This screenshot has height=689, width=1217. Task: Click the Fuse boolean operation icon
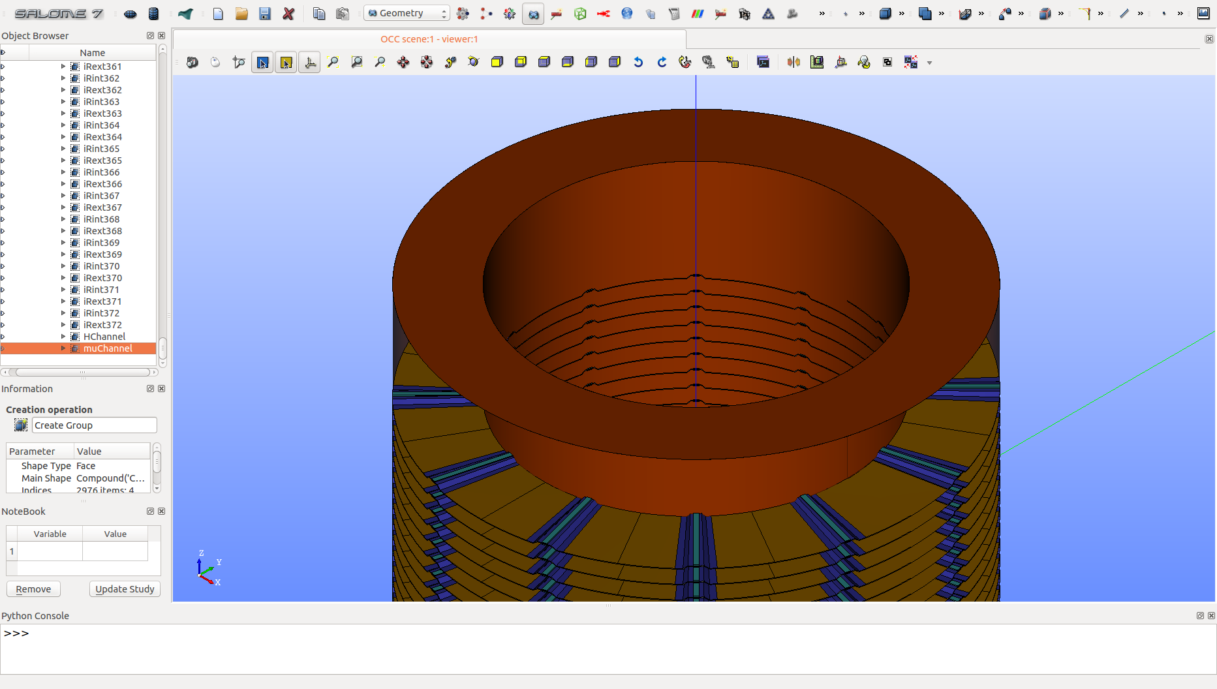tap(925, 14)
